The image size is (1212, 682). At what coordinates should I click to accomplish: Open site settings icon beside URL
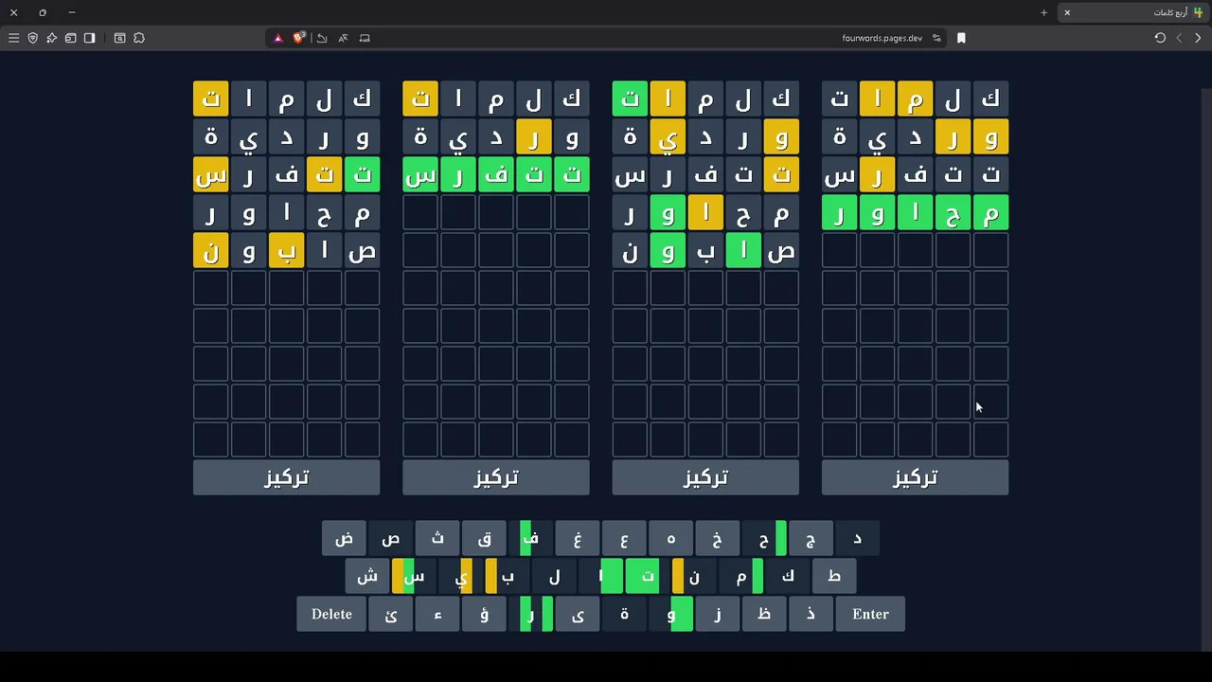pyautogui.click(x=936, y=38)
